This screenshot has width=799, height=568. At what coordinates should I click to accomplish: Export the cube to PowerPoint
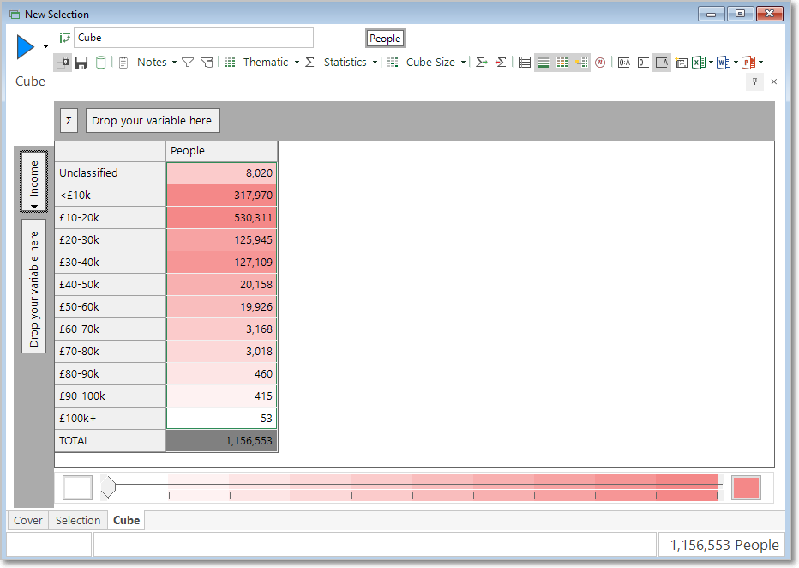(748, 62)
